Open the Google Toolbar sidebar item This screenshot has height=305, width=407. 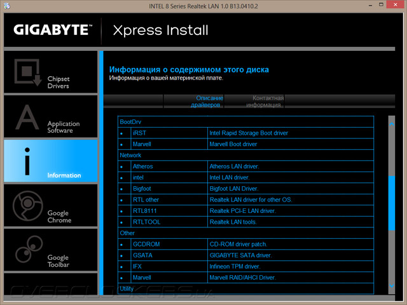pos(51,250)
